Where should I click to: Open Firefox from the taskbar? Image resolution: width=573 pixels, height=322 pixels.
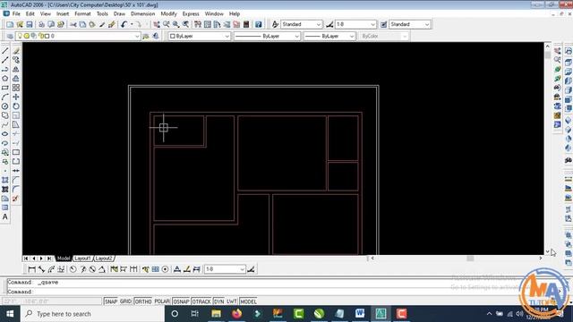[236, 314]
